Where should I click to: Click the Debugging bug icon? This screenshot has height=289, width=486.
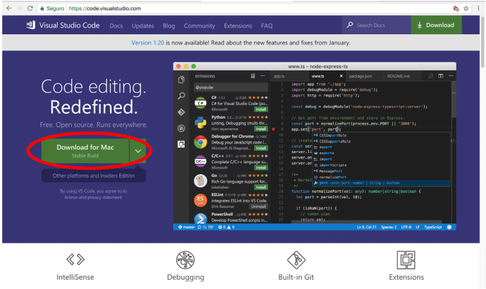pos(185,259)
